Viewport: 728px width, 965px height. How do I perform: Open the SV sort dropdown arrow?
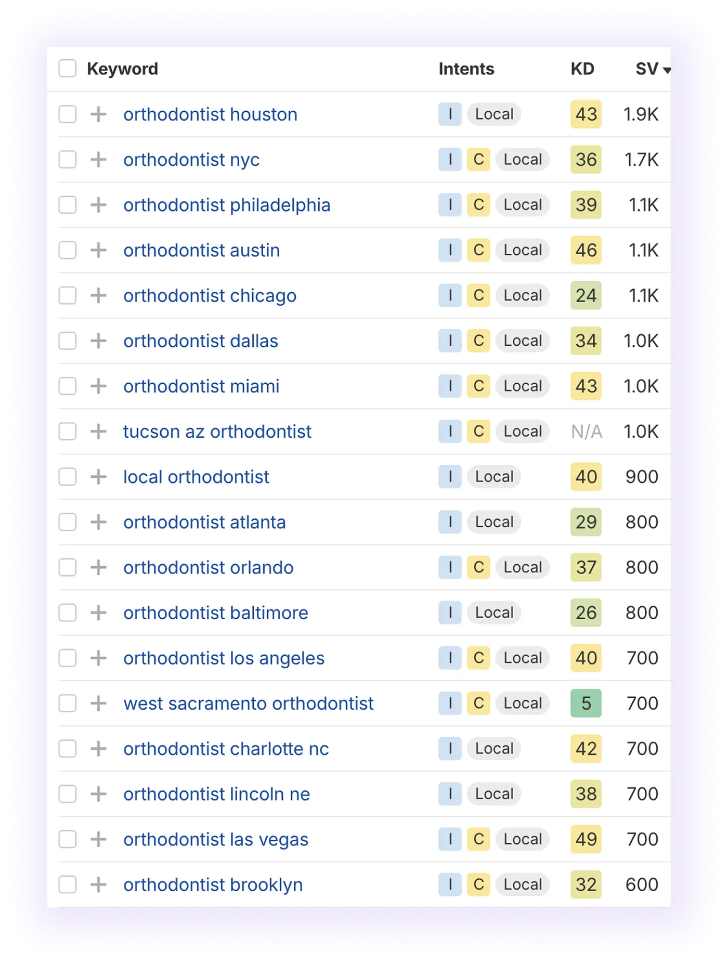[667, 70]
